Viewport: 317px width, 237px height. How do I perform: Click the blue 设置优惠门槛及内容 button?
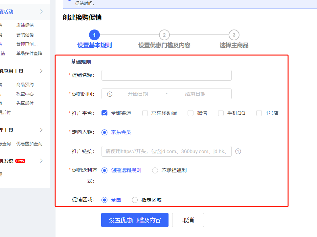(x=135, y=220)
